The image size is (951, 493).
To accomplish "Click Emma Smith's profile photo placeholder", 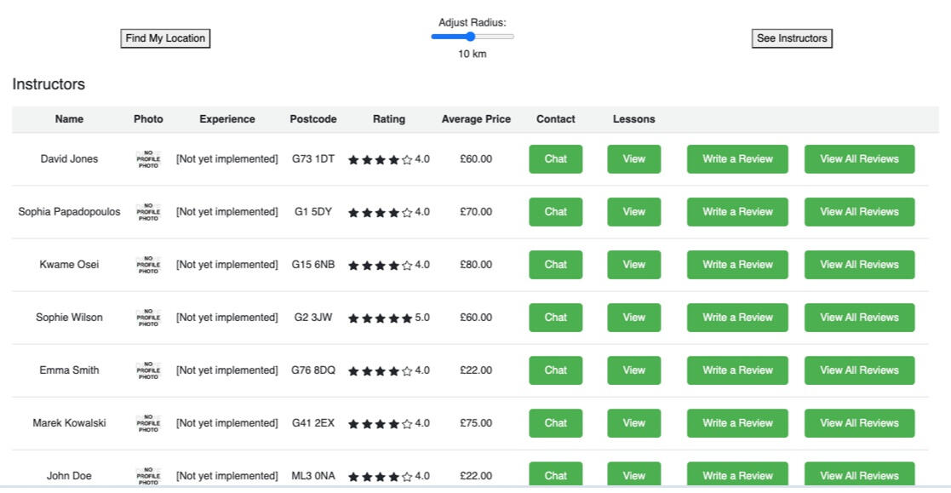I will tap(148, 370).
